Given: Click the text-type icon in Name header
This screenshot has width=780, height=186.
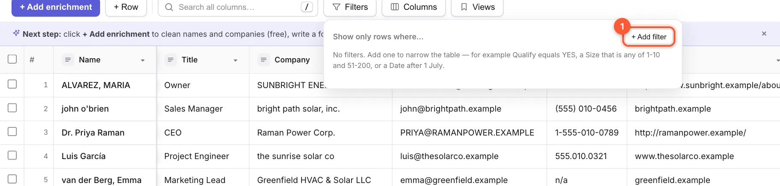Looking at the screenshot, I should [x=68, y=60].
